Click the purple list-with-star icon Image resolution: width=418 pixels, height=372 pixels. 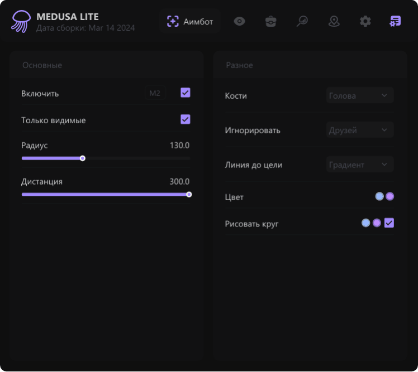click(x=395, y=22)
